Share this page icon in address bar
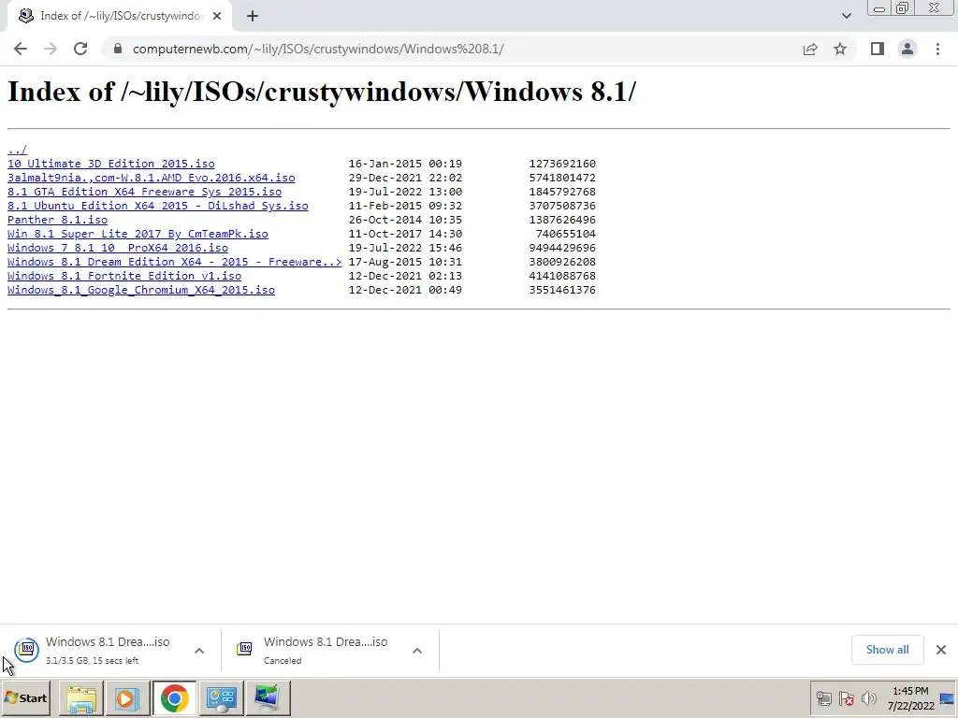This screenshot has width=958, height=718. pos(810,49)
